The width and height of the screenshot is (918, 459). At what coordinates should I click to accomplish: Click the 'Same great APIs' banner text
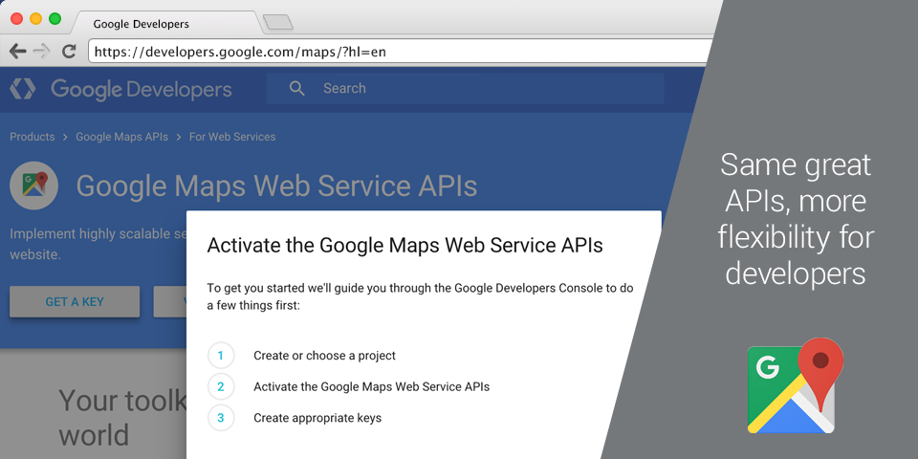(x=796, y=219)
